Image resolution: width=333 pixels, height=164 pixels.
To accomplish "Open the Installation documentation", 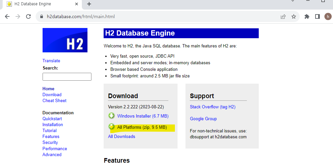I will point(53,124).
